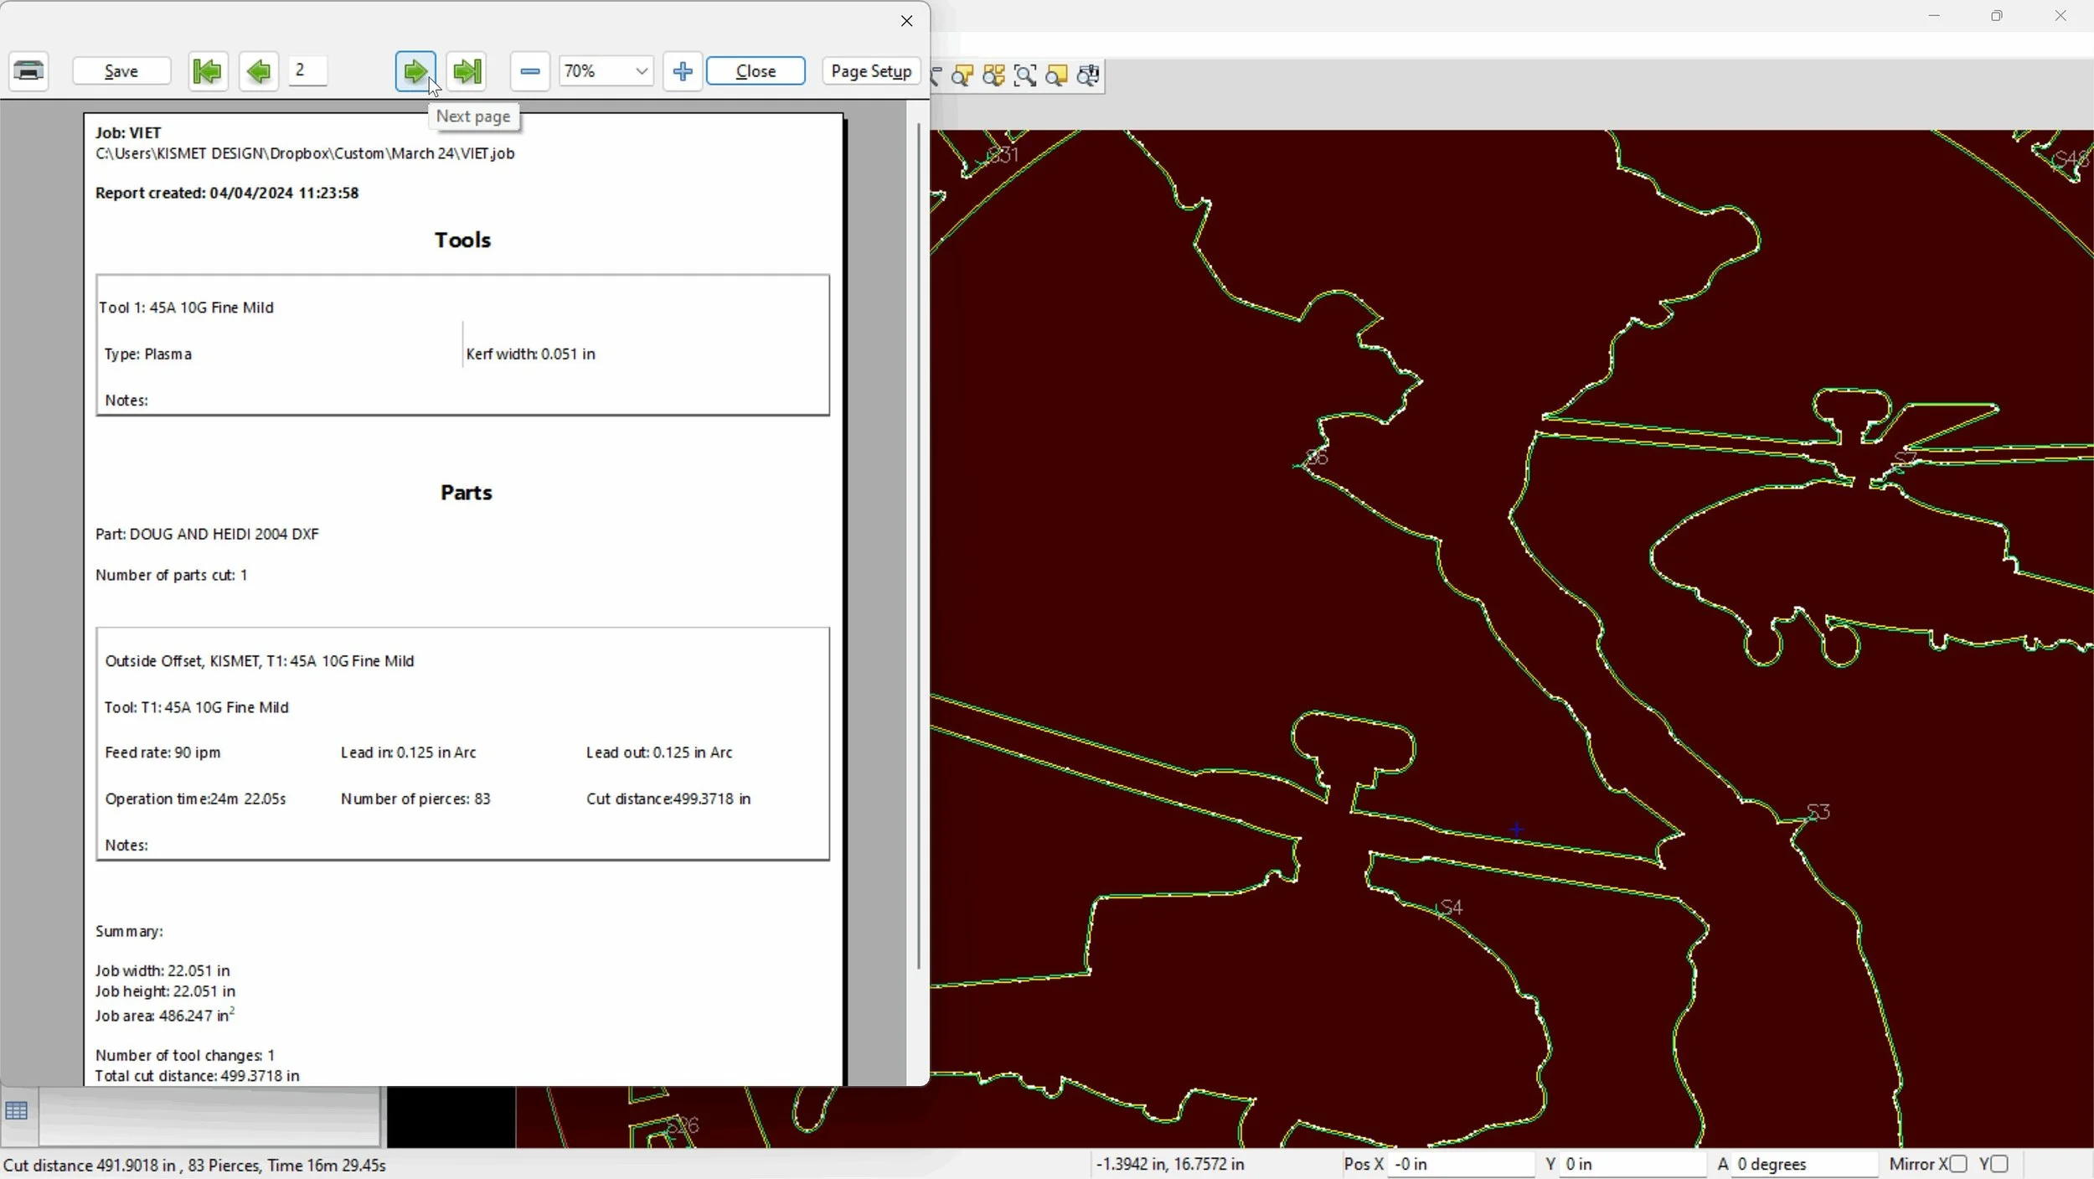
Task: Enable Mirror X checkbox
Action: tap(1958, 1164)
